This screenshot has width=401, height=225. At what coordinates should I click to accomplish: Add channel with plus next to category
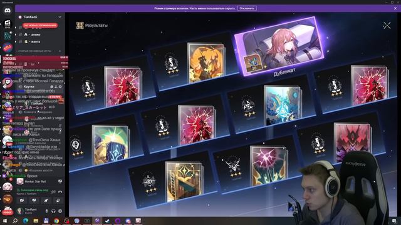pyautogui.click(x=60, y=51)
